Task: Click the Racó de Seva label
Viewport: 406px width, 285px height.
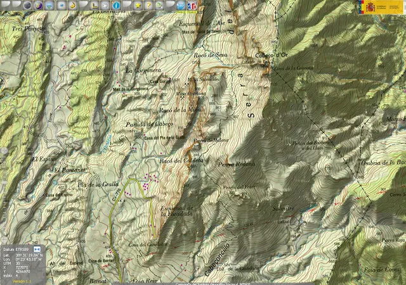Action: click(x=211, y=55)
